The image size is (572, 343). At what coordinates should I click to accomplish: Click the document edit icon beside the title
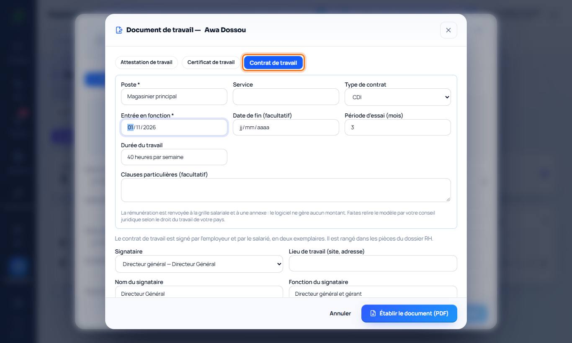[119, 30]
